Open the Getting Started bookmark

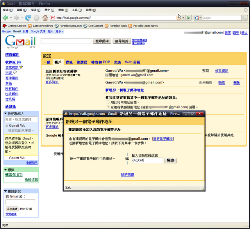pyautogui.click(x=14, y=26)
